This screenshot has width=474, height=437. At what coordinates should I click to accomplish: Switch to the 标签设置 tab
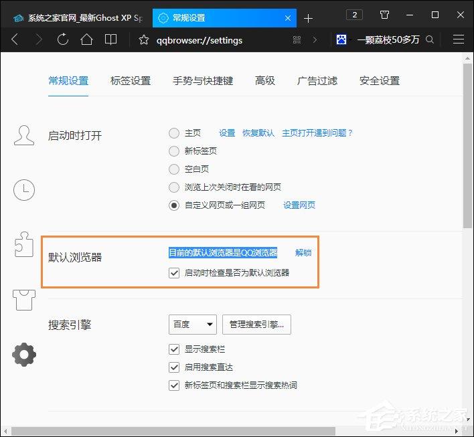pyautogui.click(x=131, y=81)
